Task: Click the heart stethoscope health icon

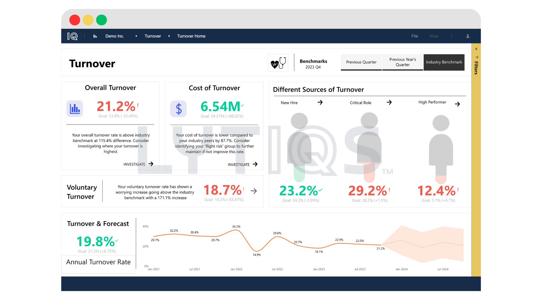Action: tap(278, 63)
